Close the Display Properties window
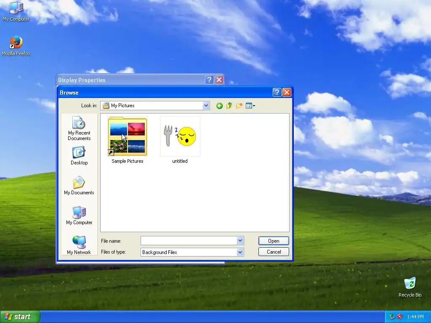This screenshot has width=431, height=323. pos(219,79)
